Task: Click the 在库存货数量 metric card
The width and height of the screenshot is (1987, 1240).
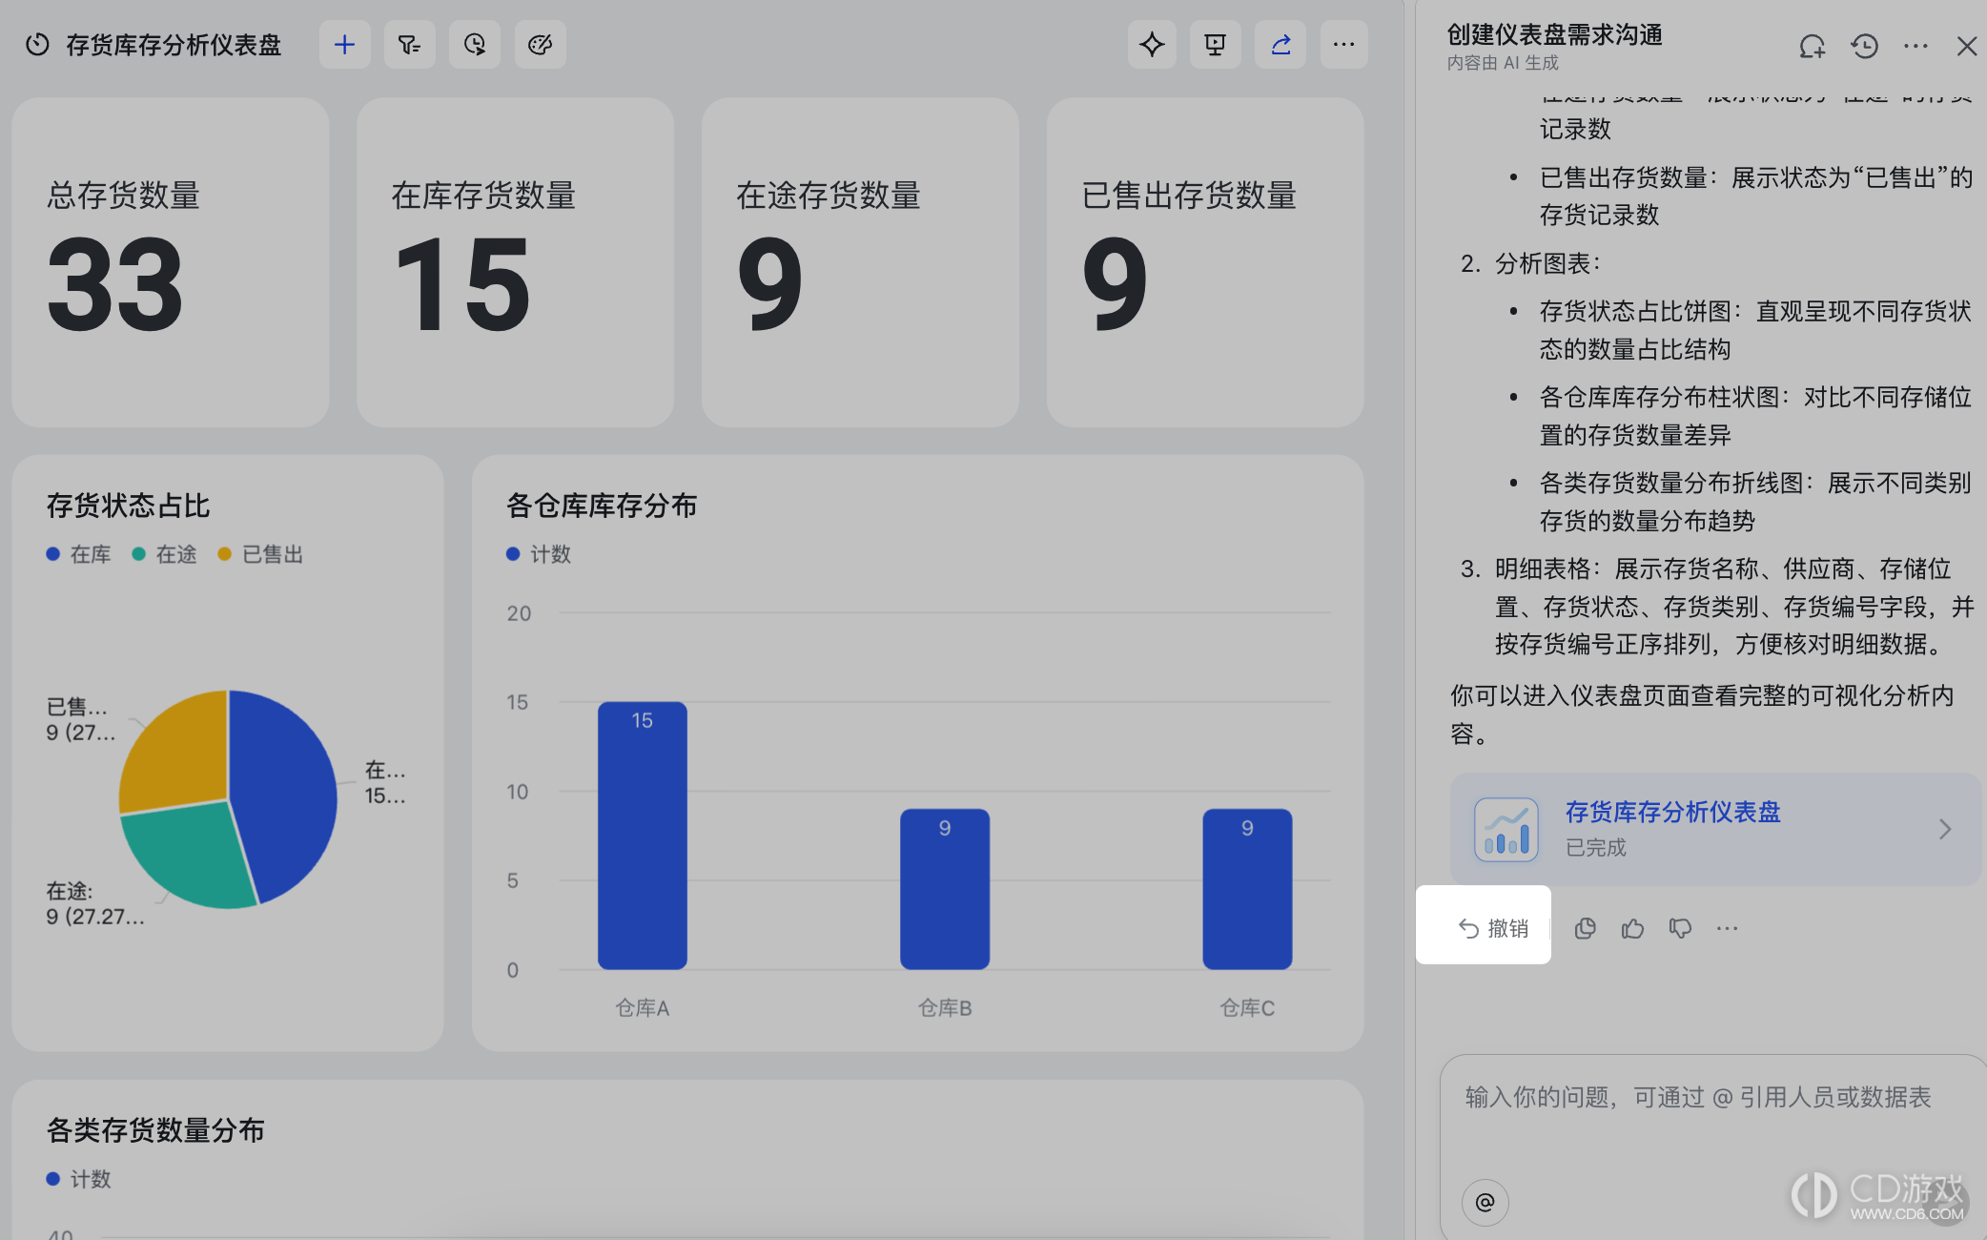Action: [515, 262]
